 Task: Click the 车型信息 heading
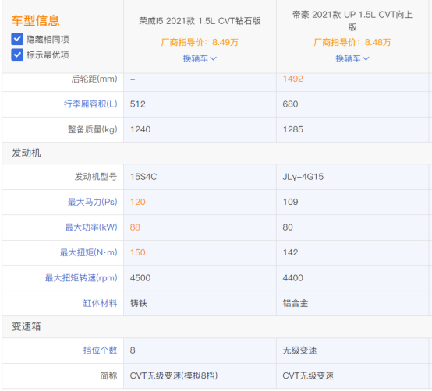pos(36,20)
